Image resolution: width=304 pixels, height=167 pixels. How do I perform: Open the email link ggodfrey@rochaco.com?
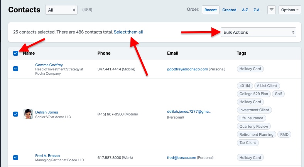pyautogui.click(x=187, y=69)
